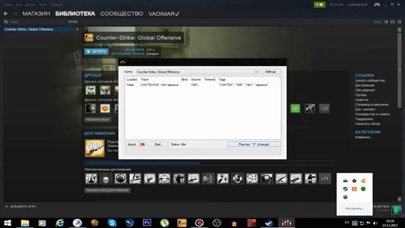Open Photoshop from the taskbar
Screen dimensions: 405x228
[147, 222]
